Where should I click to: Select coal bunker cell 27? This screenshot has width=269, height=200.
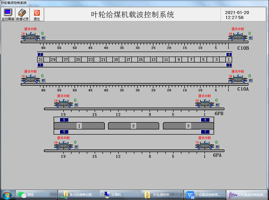(x=66, y=59)
